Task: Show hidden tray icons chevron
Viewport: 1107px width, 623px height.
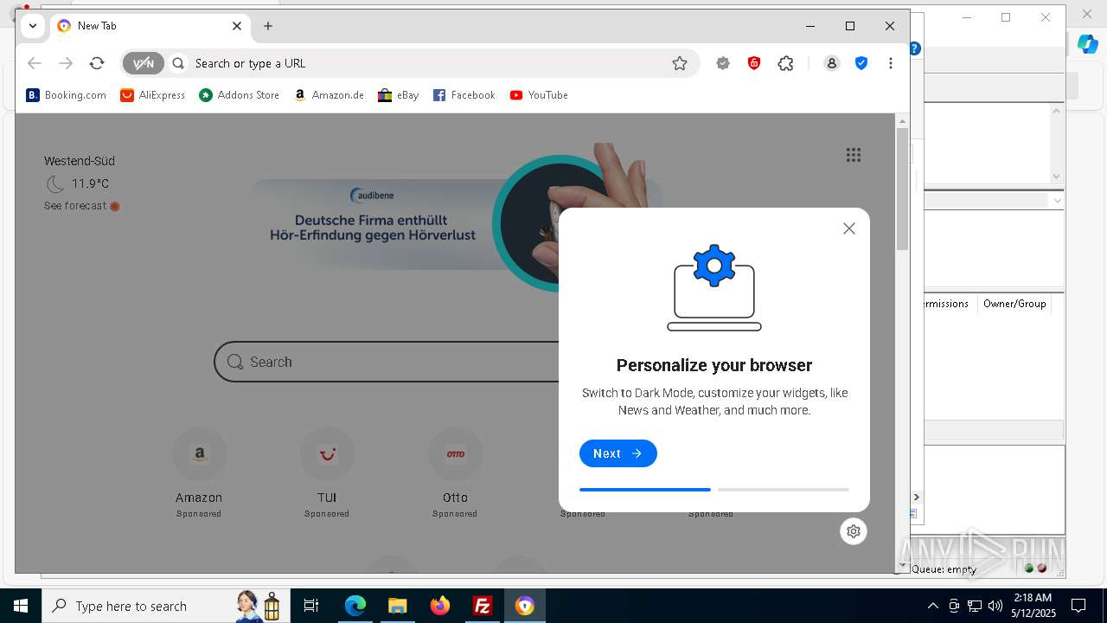Action: click(932, 606)
